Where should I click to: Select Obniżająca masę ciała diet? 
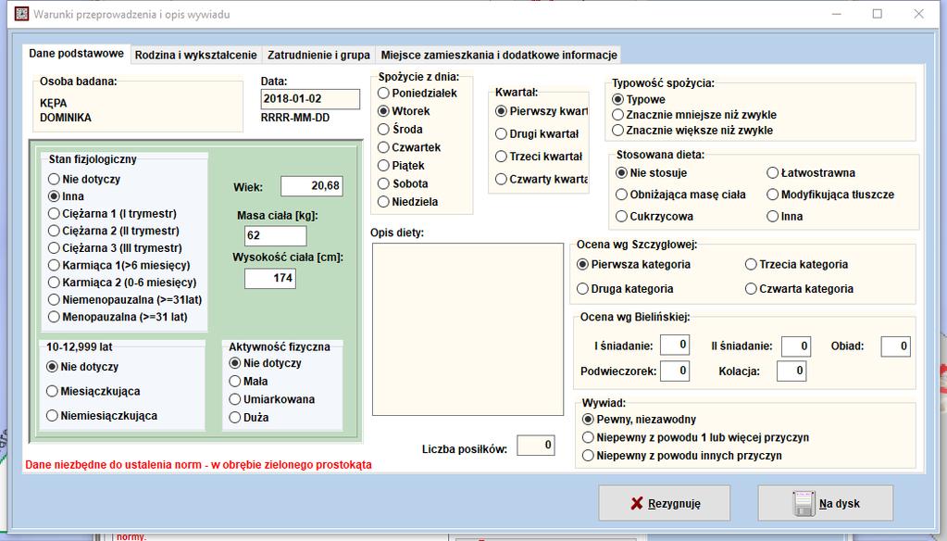click(680, 195)
